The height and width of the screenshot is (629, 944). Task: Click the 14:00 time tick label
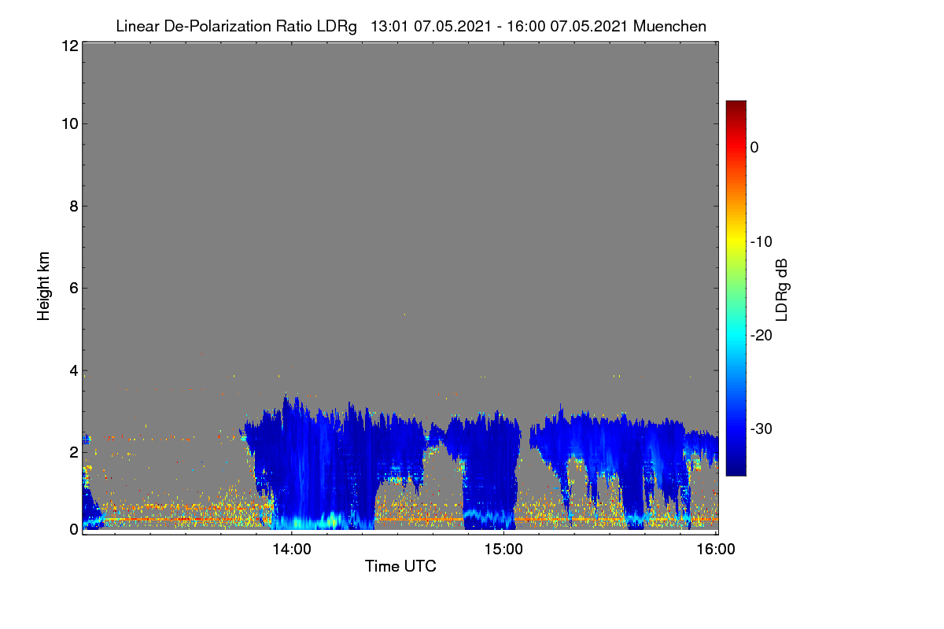click(x=292, y=549)
